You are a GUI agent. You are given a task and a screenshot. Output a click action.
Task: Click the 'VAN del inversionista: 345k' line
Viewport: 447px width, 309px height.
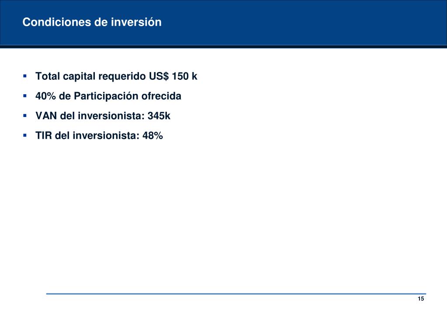103,116
